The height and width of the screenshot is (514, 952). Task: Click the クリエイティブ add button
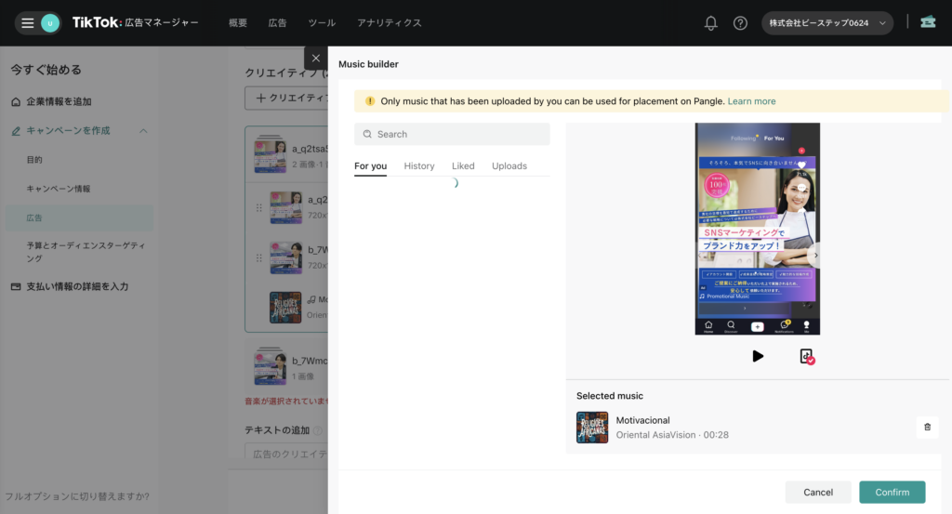pos(286,98)
